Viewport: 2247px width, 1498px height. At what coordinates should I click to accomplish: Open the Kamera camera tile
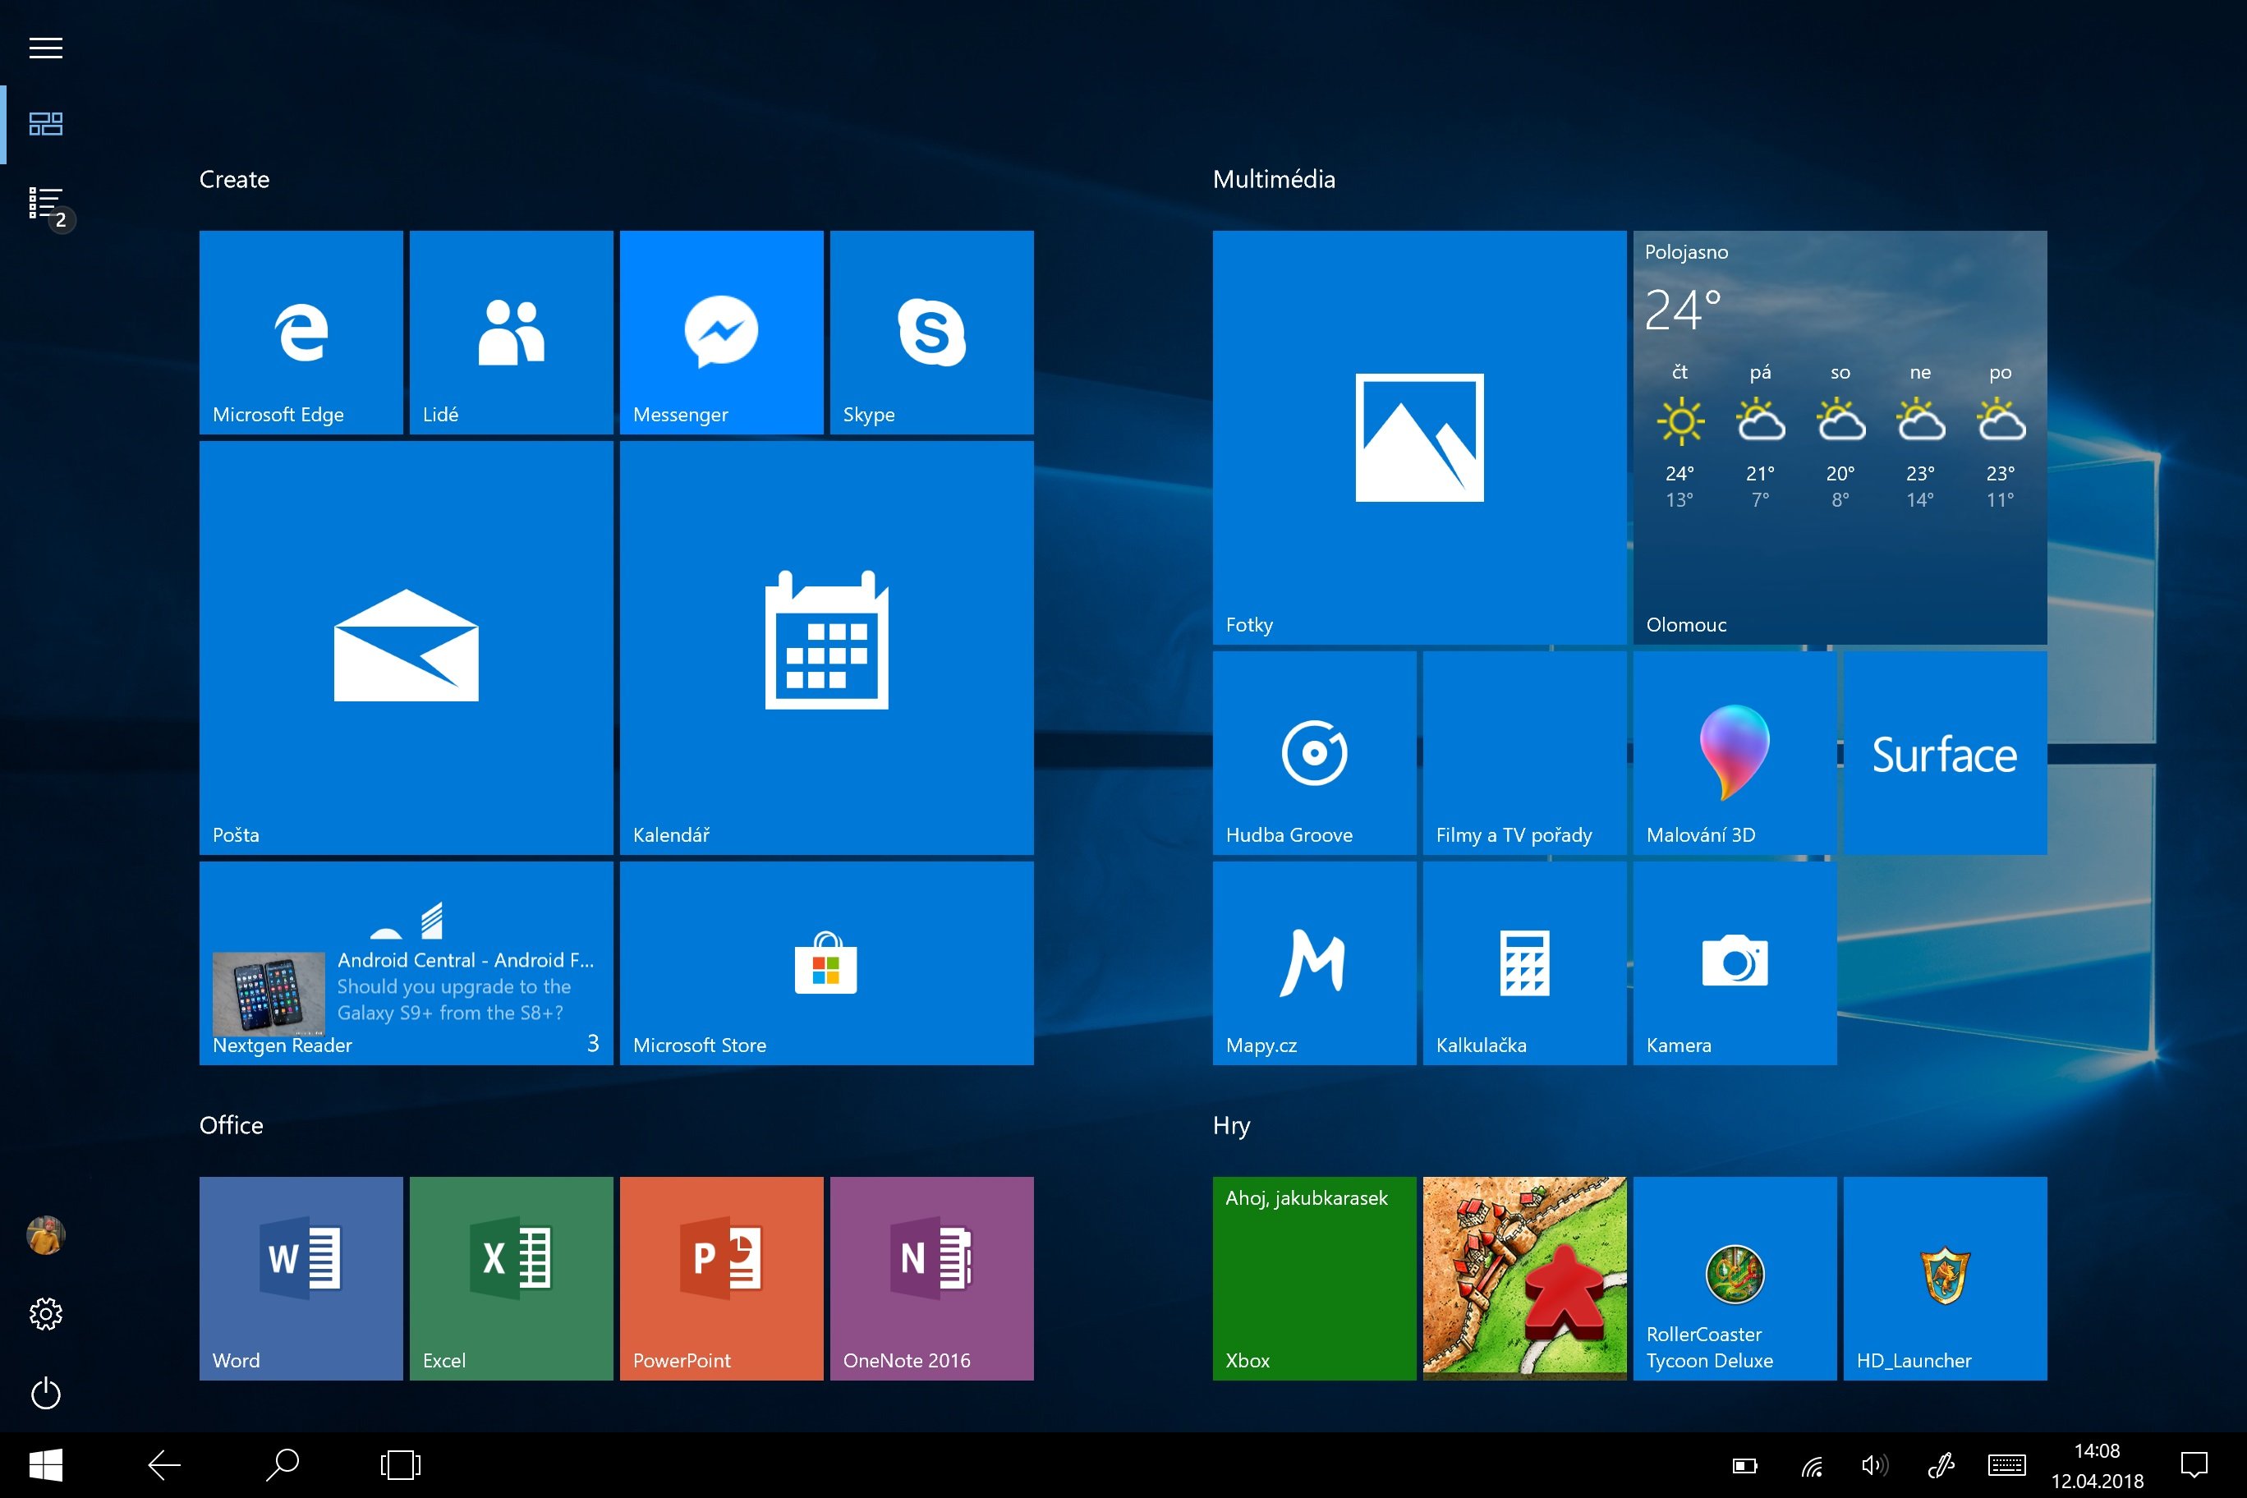(x=1735, y=963)
